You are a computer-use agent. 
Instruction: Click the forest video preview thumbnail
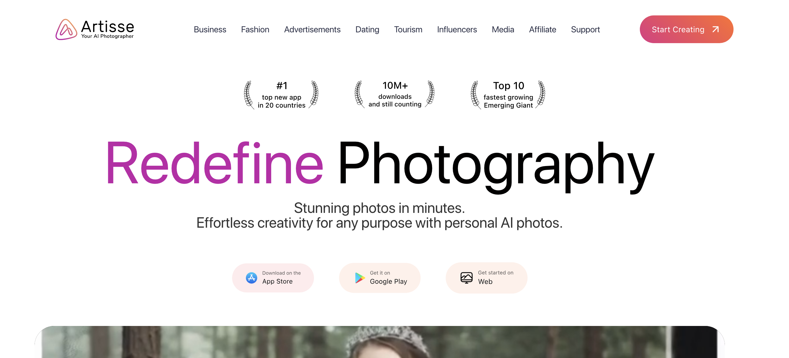click(379, 342)
